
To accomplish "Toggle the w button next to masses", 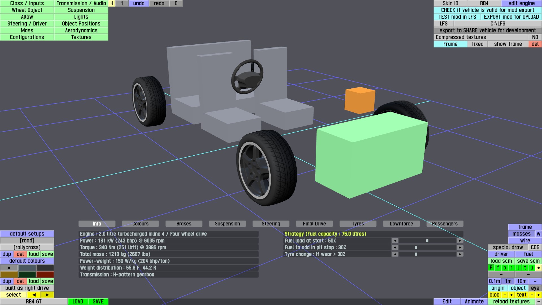I will pos(539,234).
